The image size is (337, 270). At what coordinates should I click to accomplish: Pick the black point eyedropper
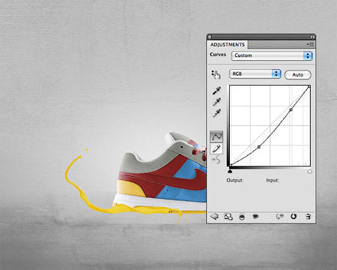[x=216, y=91]
